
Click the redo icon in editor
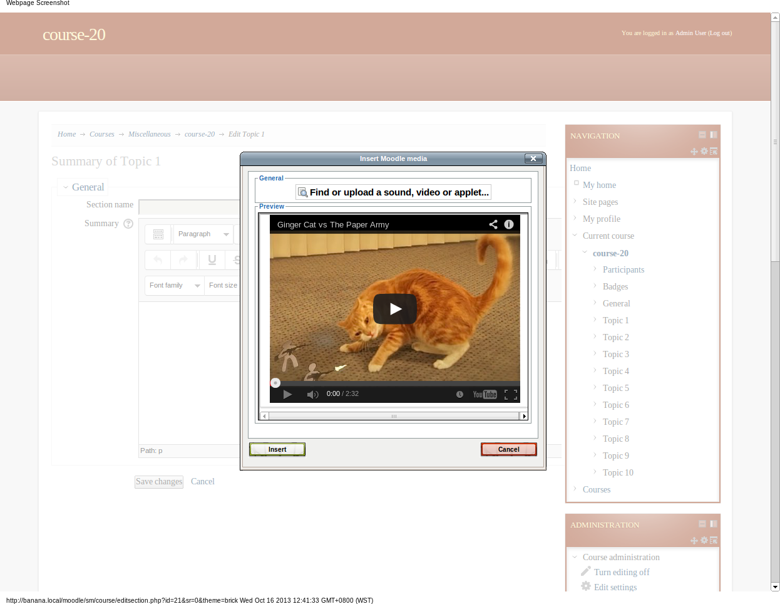tap(183, 259)
